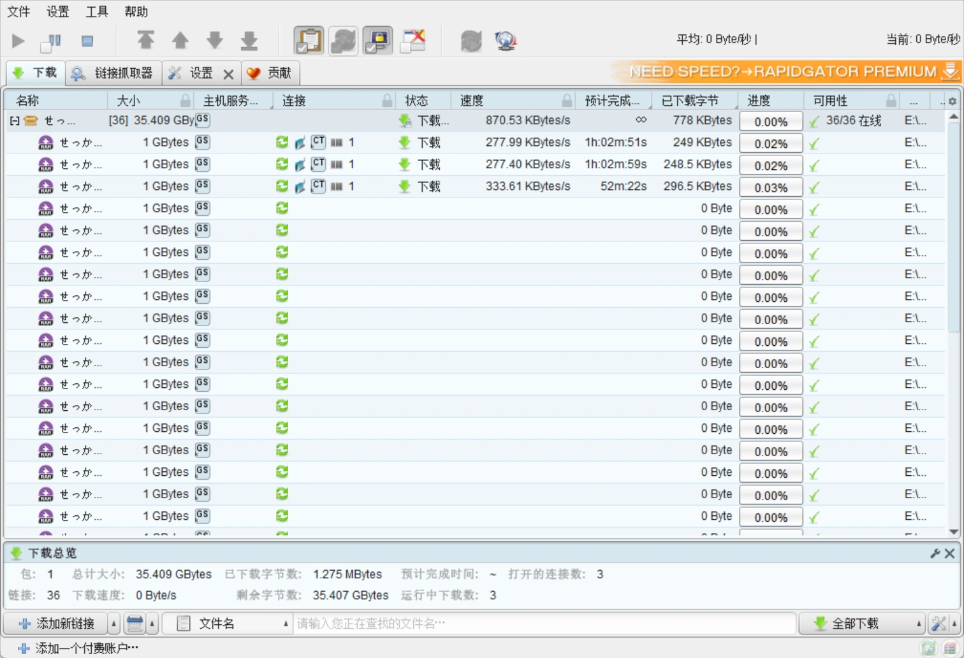
Task: Select the '870.53 KBytes/s' speed cell
Action: coord(528,120)
